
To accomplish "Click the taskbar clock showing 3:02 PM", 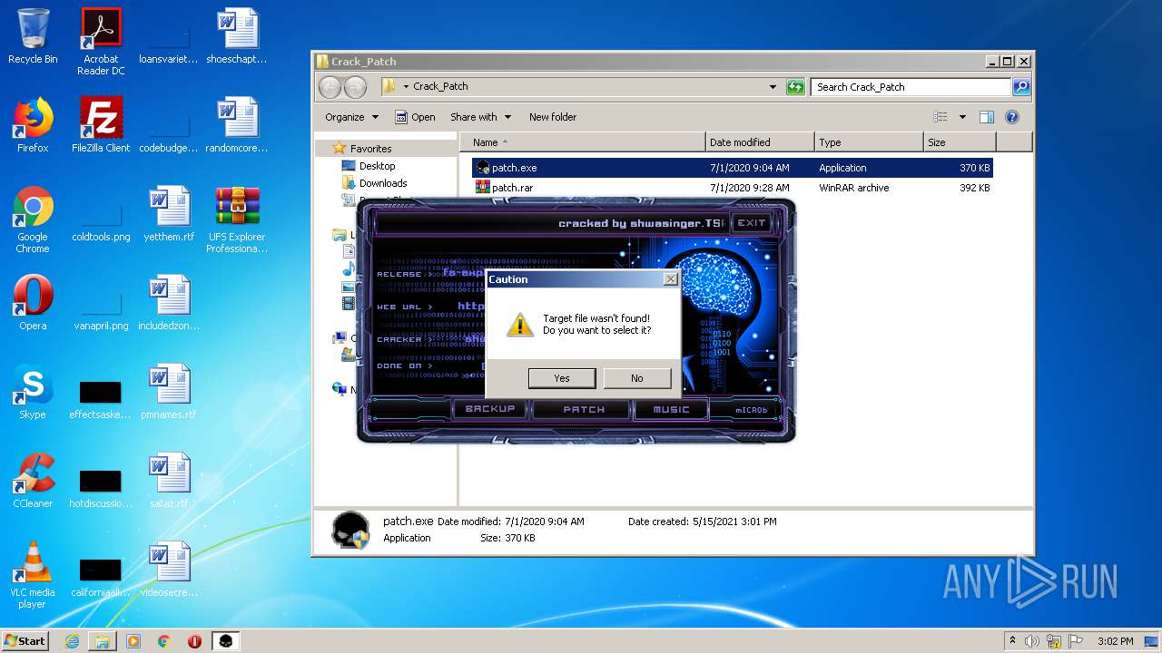I will coord(1115,641).
